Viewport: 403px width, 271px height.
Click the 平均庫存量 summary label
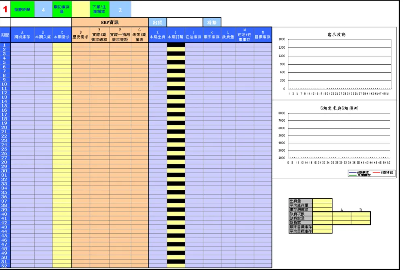click(300, 205)
